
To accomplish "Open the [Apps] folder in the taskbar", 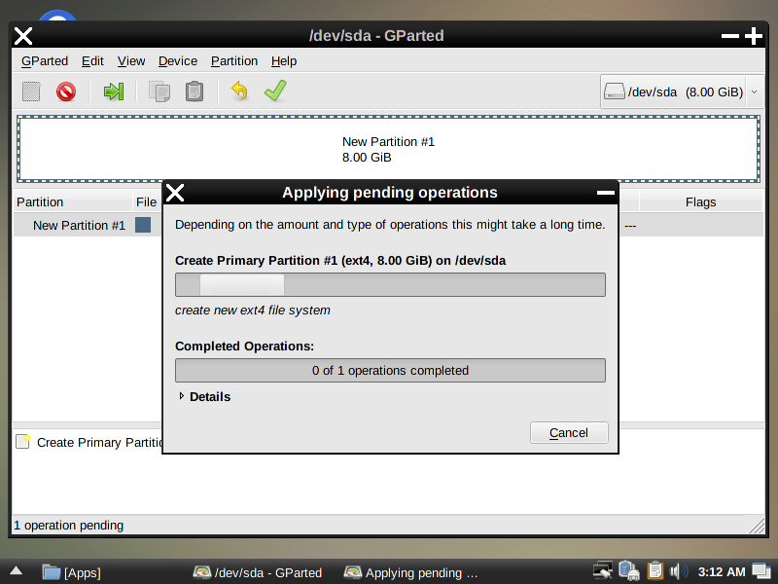I will tap(71, 572).
